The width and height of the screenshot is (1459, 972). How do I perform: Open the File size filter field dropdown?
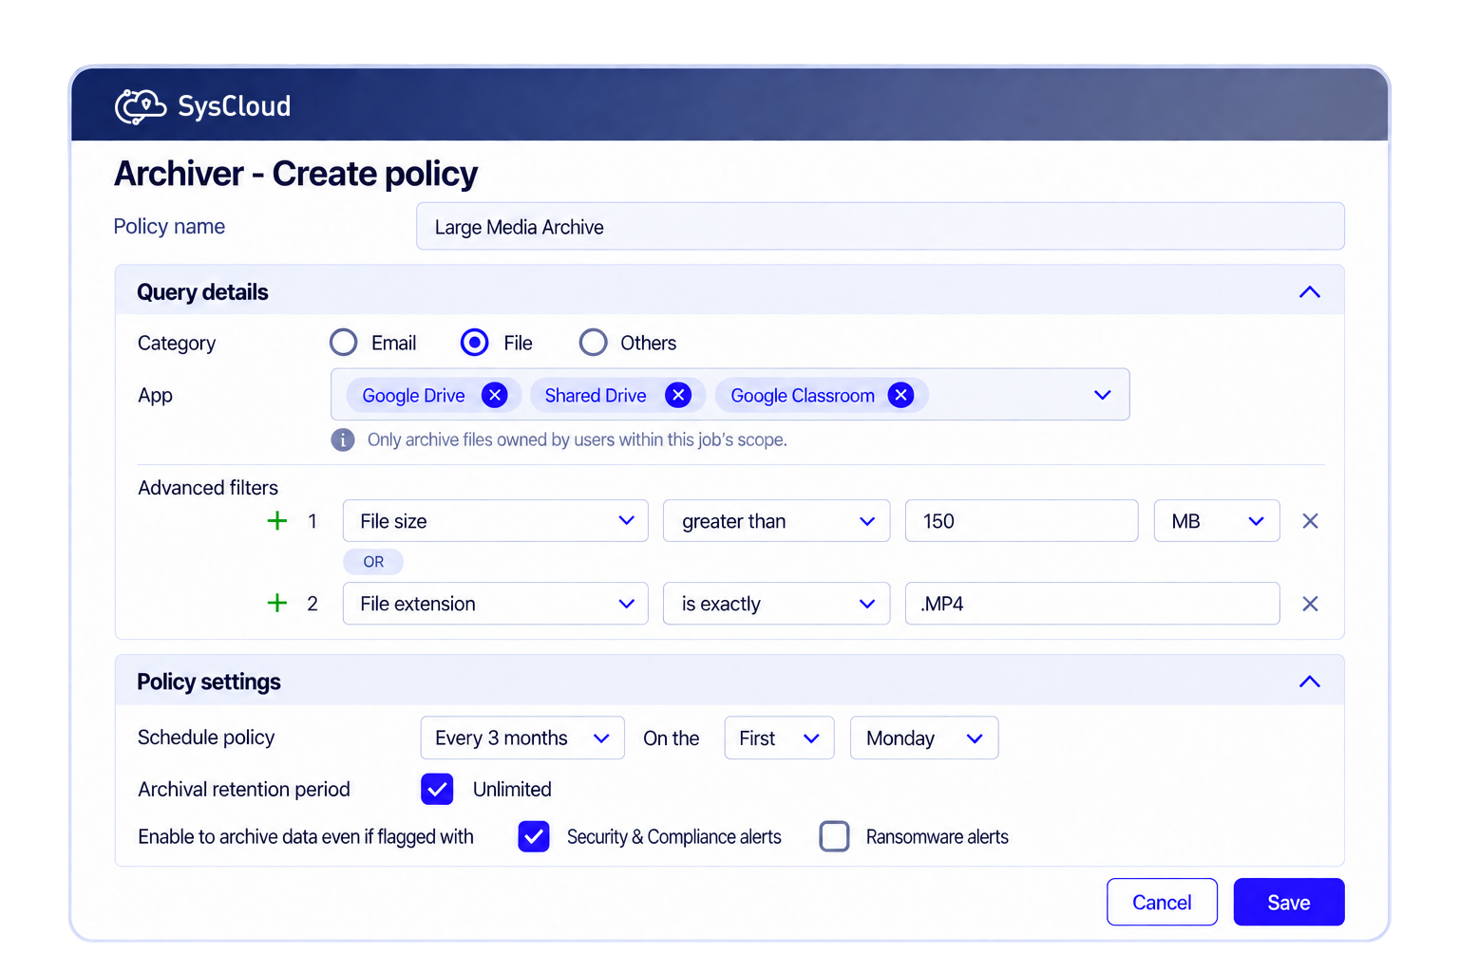click(495, 521)
